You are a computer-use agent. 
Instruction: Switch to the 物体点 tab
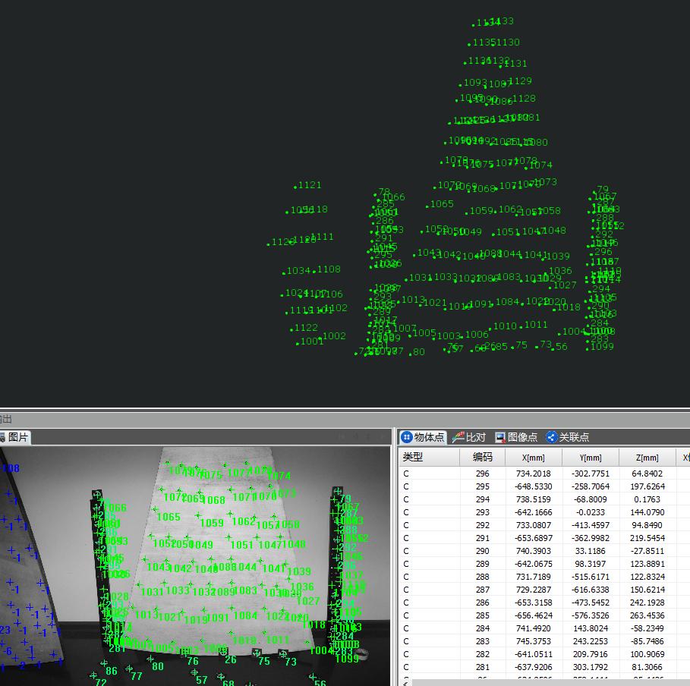[x=423, y=437]
